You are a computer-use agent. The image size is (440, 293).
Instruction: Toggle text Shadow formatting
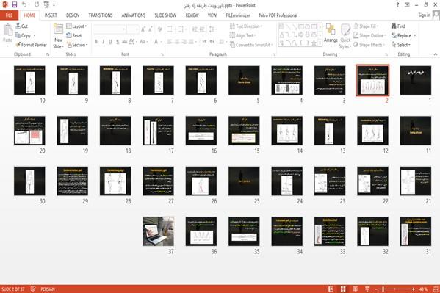click(118, 42)
